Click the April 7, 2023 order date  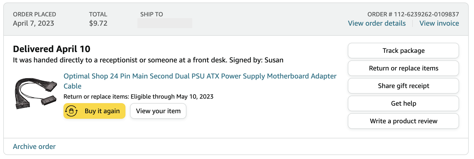[x=34, y=23]
